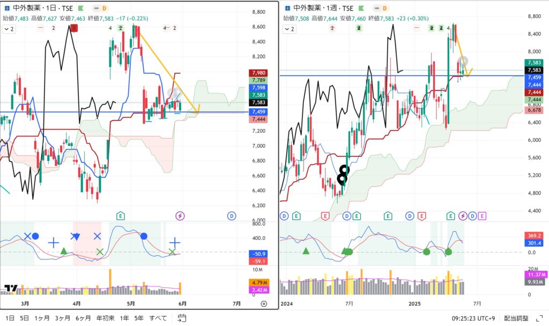Click the 中外製薬 · 1週 · TSE title
This screenshot has width=549, height=326.
(x=323, y=8)
